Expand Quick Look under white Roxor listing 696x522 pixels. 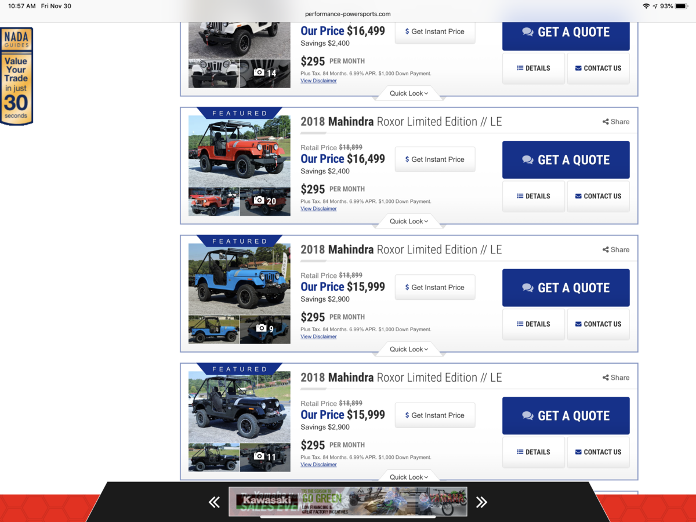409,93
